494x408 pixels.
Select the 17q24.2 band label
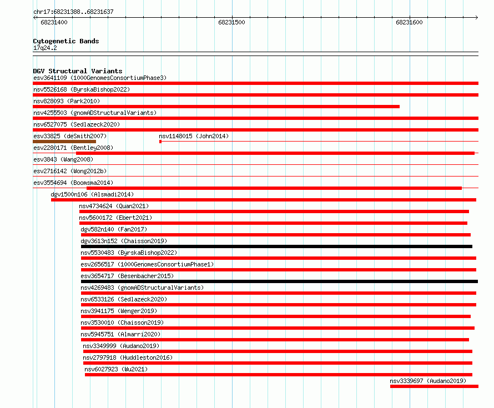point(45,48)
